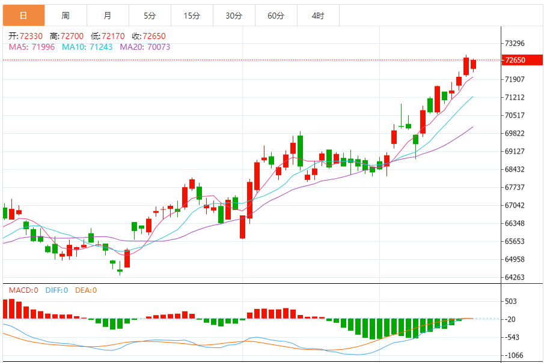The width and height of the screenshot is (544, 363).
Task: Click the lowest green candlestick near 64263
Action: point(120,270)
